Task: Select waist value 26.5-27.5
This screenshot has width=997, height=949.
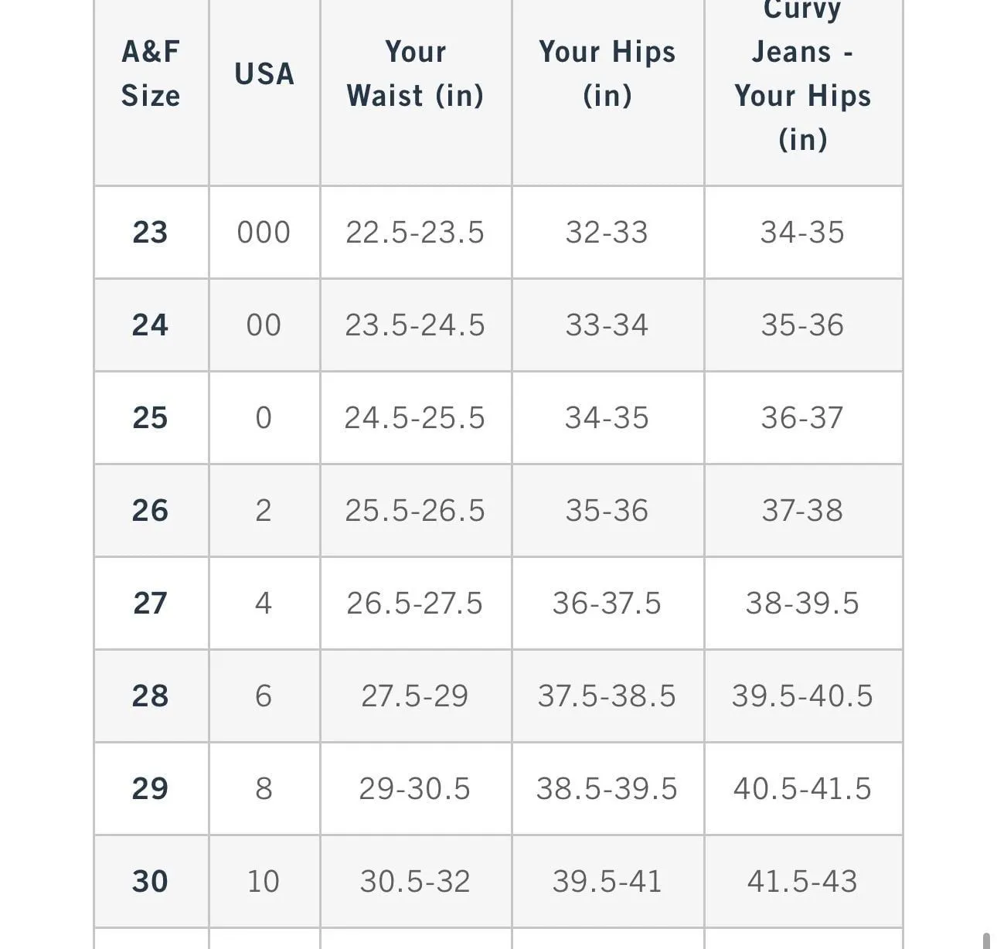Action: coord(415,603)
